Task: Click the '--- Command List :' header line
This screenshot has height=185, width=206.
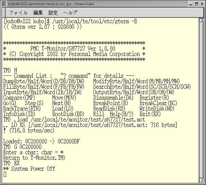Action: point(69,76)
